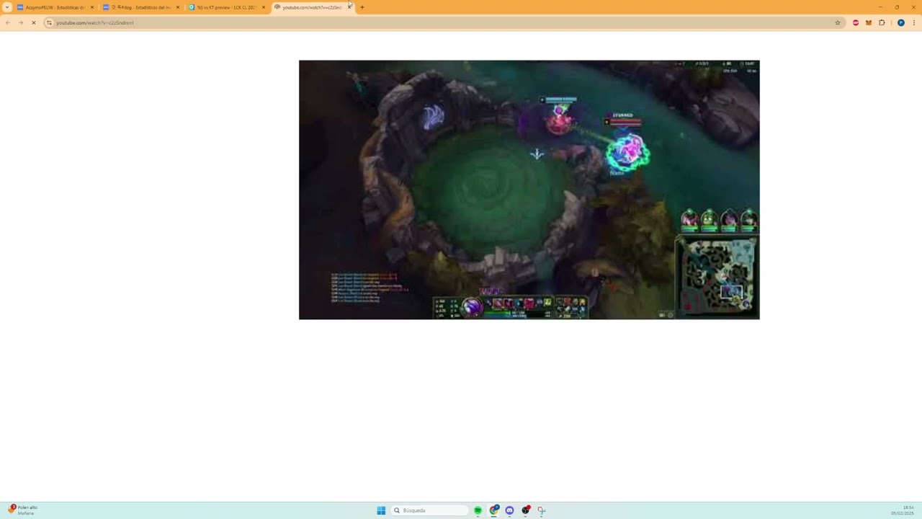
Task: Open Discord from the taskbar
Action: point(509,510)
